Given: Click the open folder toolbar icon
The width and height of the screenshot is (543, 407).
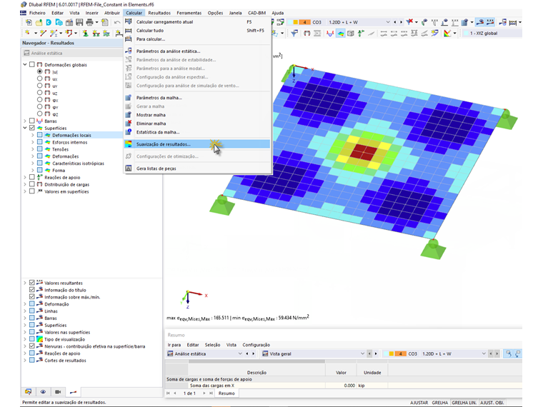Looking at the screenshot, I should point(39,23).
